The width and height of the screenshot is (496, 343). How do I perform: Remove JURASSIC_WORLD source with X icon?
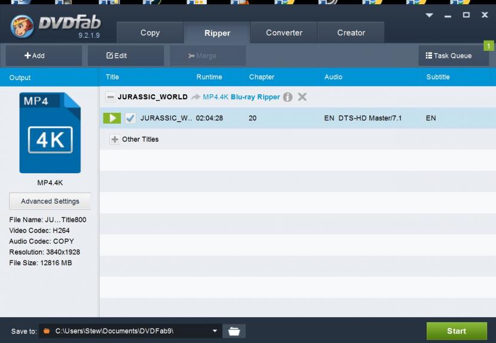pos(302,97)
